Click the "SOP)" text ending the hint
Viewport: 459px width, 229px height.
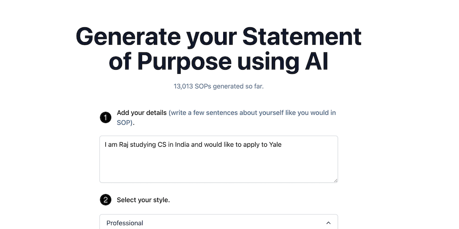click(125, 123)
